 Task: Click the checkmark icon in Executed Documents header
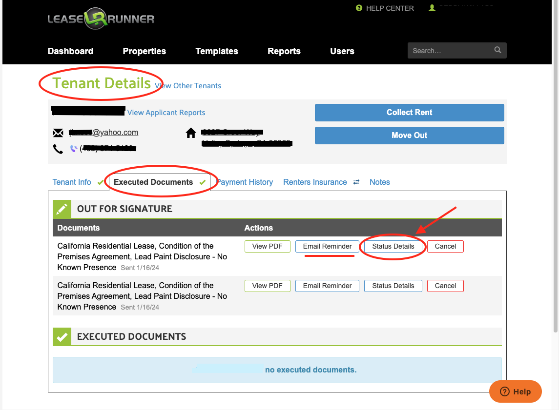point(62,337)
